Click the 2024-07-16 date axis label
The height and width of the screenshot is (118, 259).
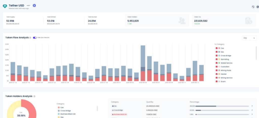click(13, 82)
